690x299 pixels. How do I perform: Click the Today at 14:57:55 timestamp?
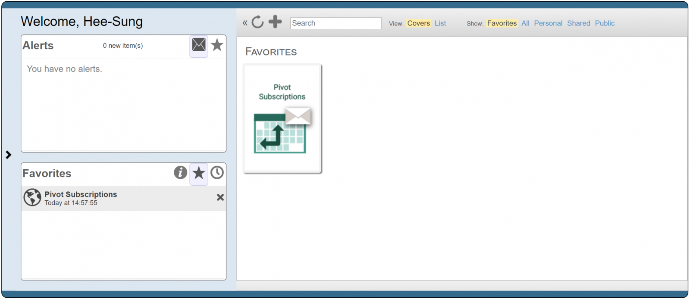pyautogui.click(x=71, y=203)
